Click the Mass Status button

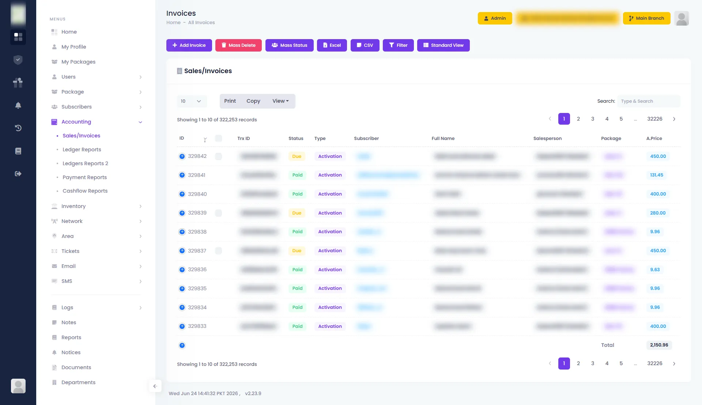click(289, 45)
